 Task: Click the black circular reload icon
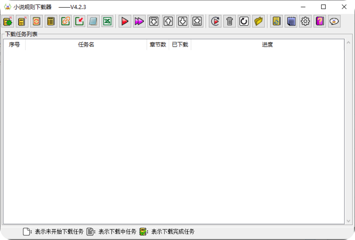[x=244, y=21]
